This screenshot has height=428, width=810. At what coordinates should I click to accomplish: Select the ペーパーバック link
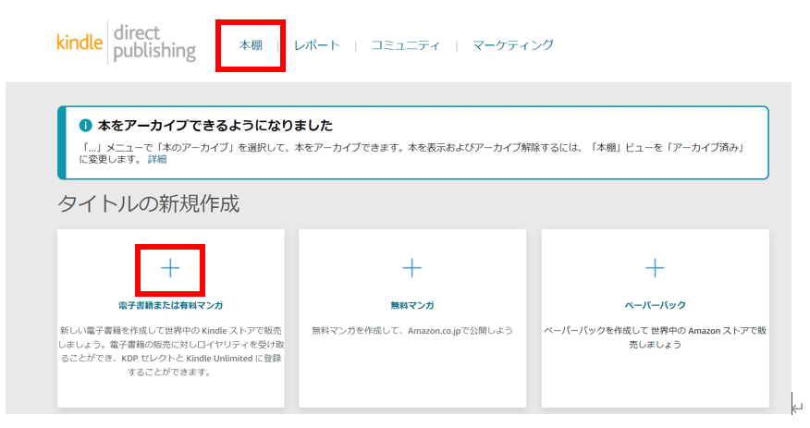pos(655,305)
